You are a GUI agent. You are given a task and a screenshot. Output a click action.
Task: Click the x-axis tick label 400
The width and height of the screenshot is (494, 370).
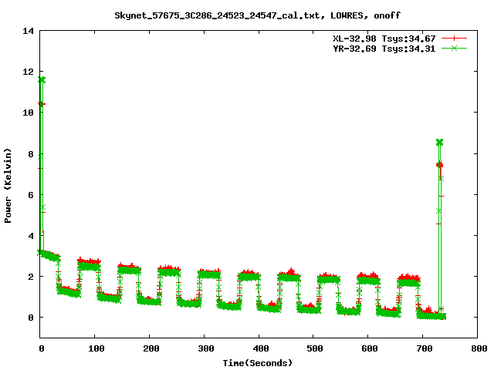tap(261, 348)
